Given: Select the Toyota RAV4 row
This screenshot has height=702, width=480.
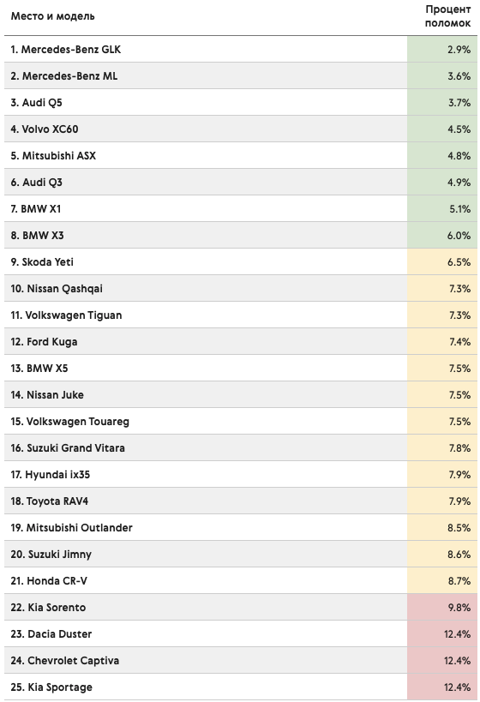Looking at the screenshot, I should [x=241, y=501].
